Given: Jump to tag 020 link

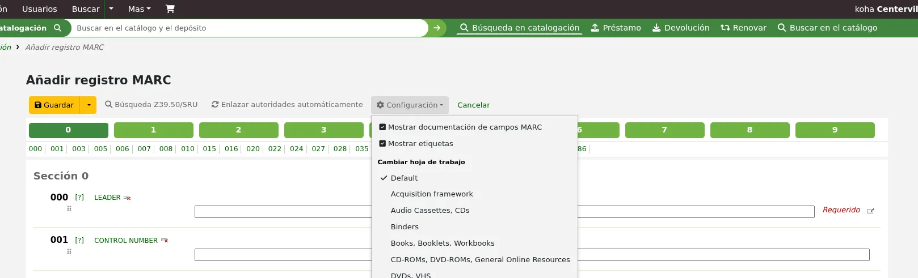Looking at the screenshot, I should click(x=253, y=149).
